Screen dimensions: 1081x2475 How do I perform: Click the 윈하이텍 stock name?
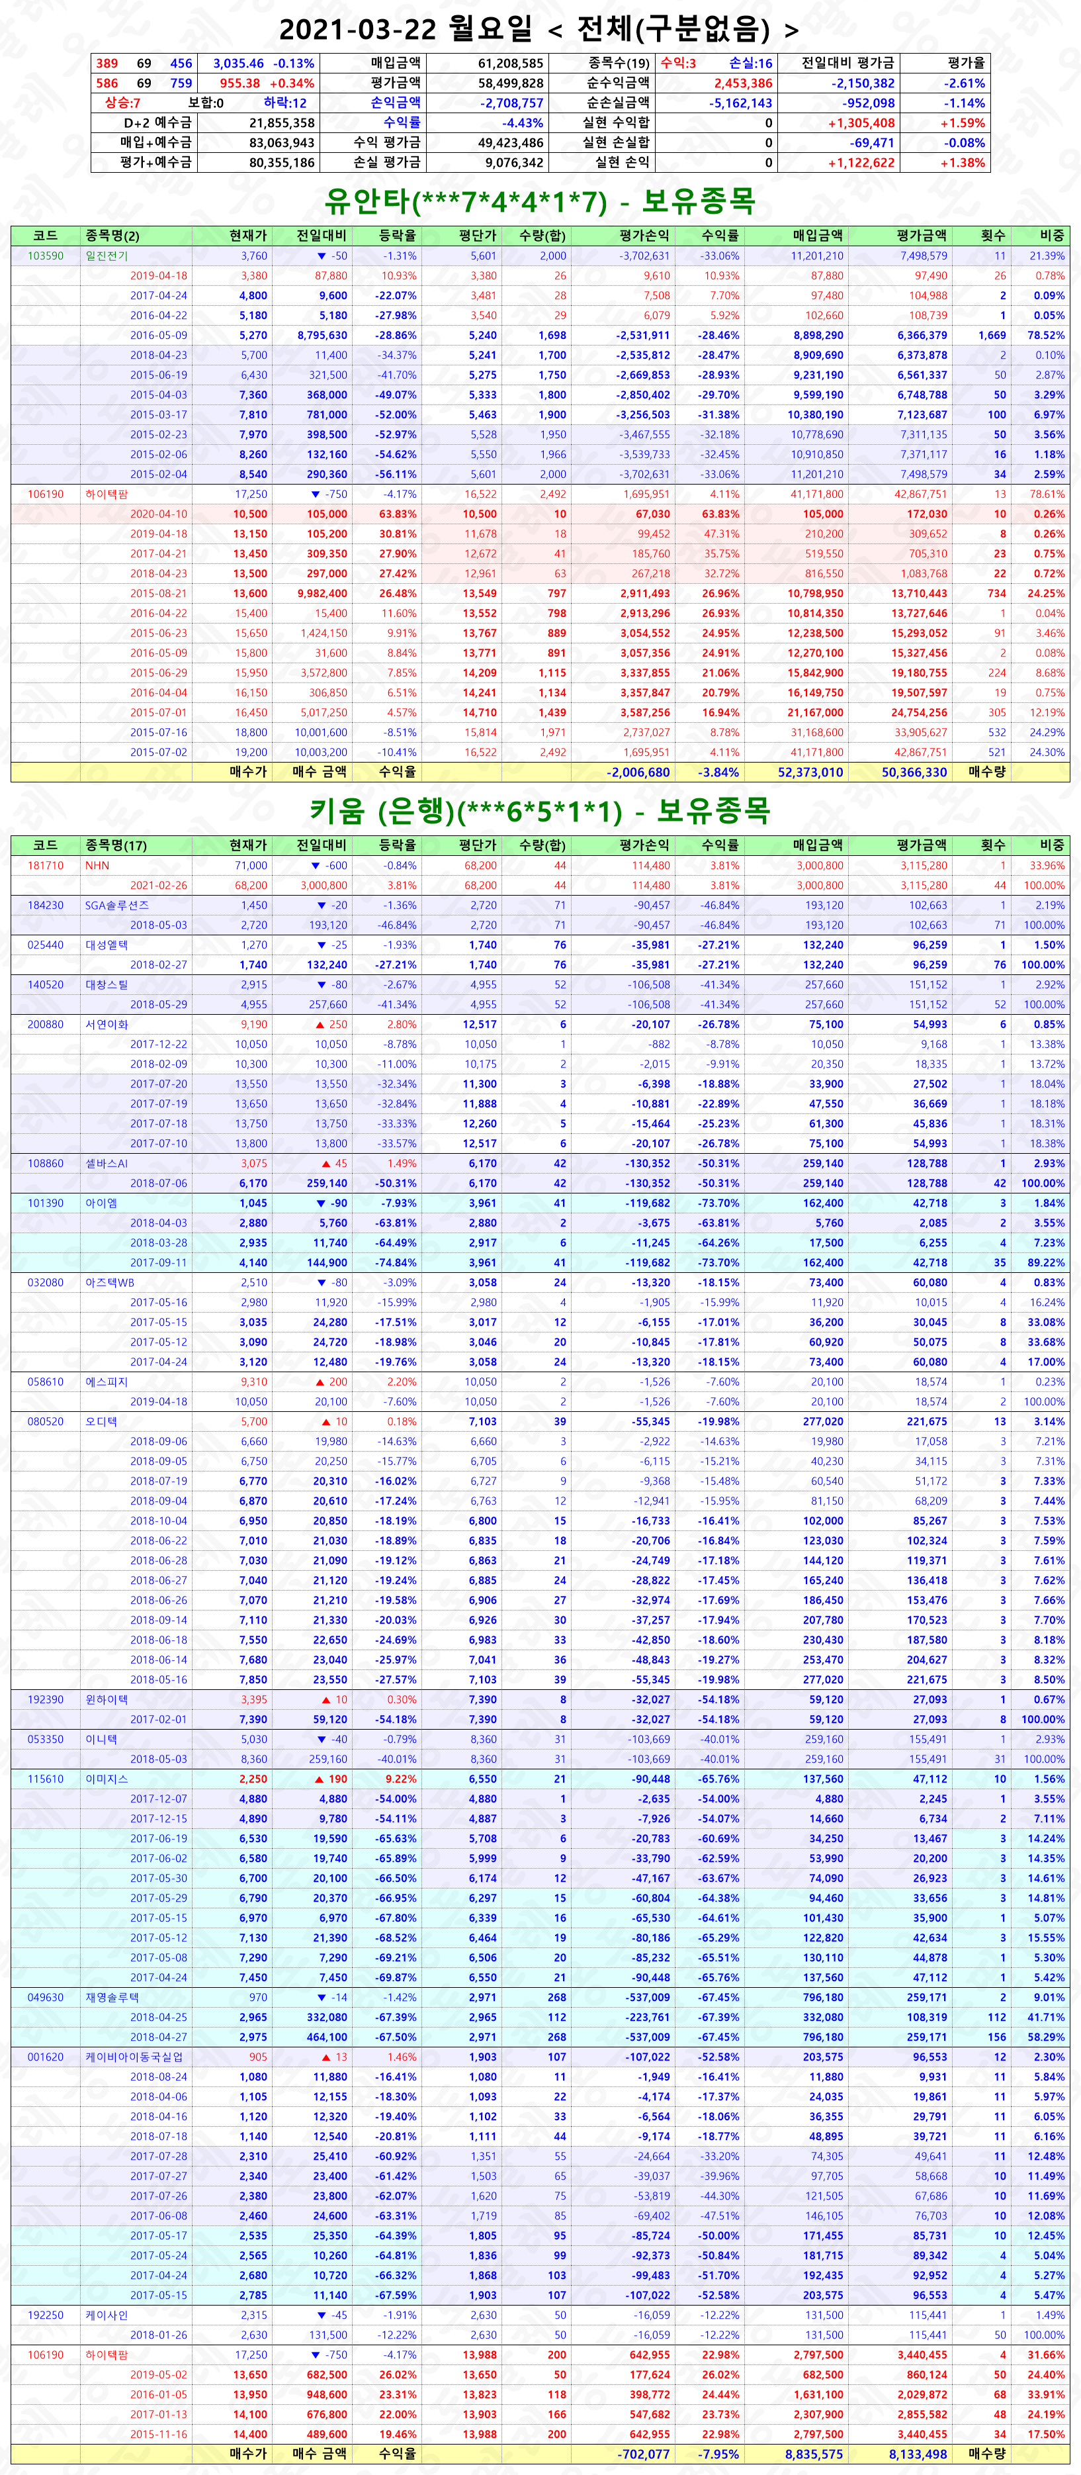click(107, 1699)
